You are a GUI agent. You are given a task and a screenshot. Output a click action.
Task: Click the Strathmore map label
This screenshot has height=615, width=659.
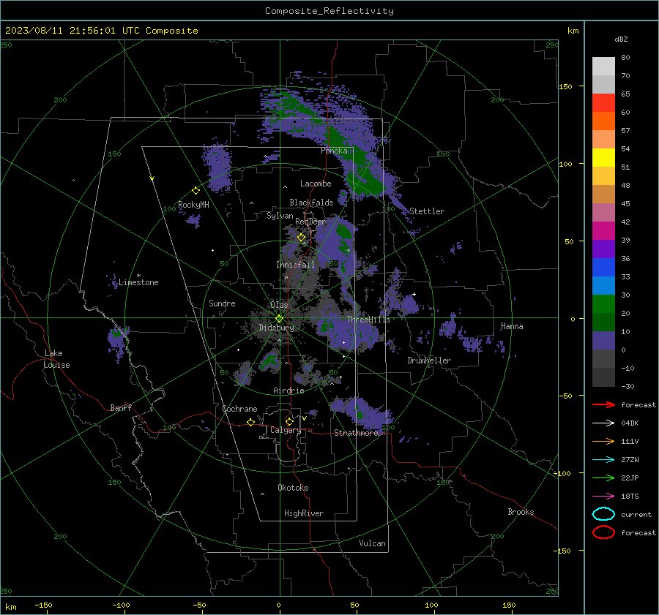tap(356, 433)
